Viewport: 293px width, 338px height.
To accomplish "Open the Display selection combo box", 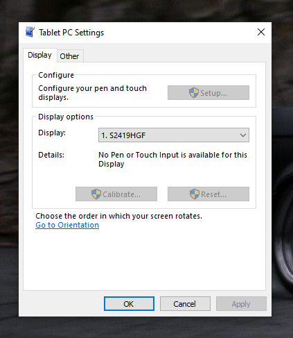I will tap(174, 135).
